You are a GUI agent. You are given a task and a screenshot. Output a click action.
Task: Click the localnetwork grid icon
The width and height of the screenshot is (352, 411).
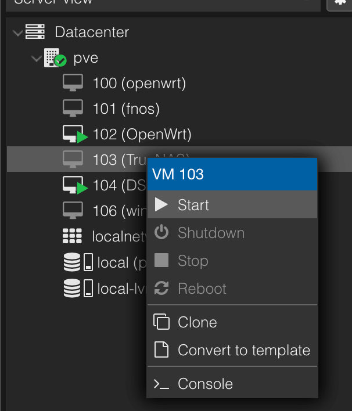pos(72,236)
